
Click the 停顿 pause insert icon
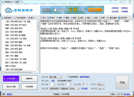pyautogui.click(x=100, y=18)
